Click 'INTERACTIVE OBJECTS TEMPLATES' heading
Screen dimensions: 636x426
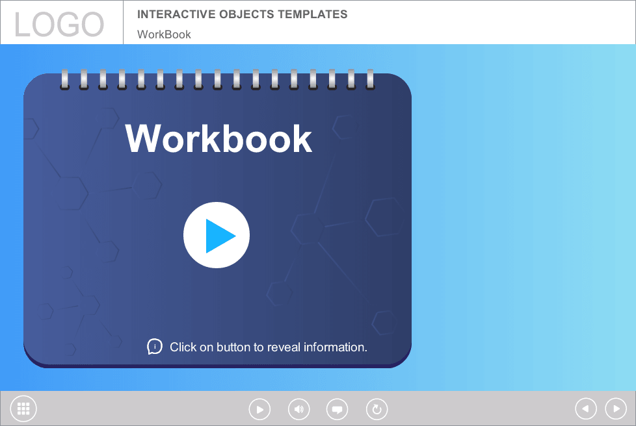coord(242,14)
